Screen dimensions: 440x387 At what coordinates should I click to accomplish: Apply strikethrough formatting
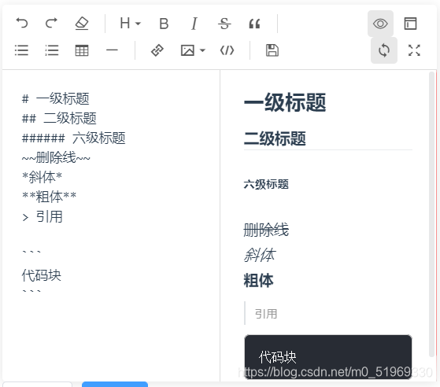[x=224, y=24]
